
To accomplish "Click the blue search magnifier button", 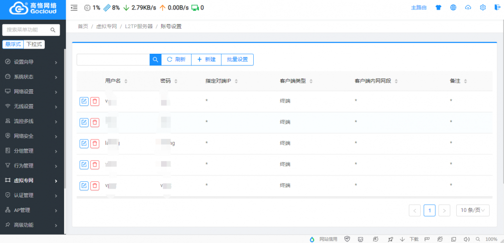I will click(x=155, y=60).
